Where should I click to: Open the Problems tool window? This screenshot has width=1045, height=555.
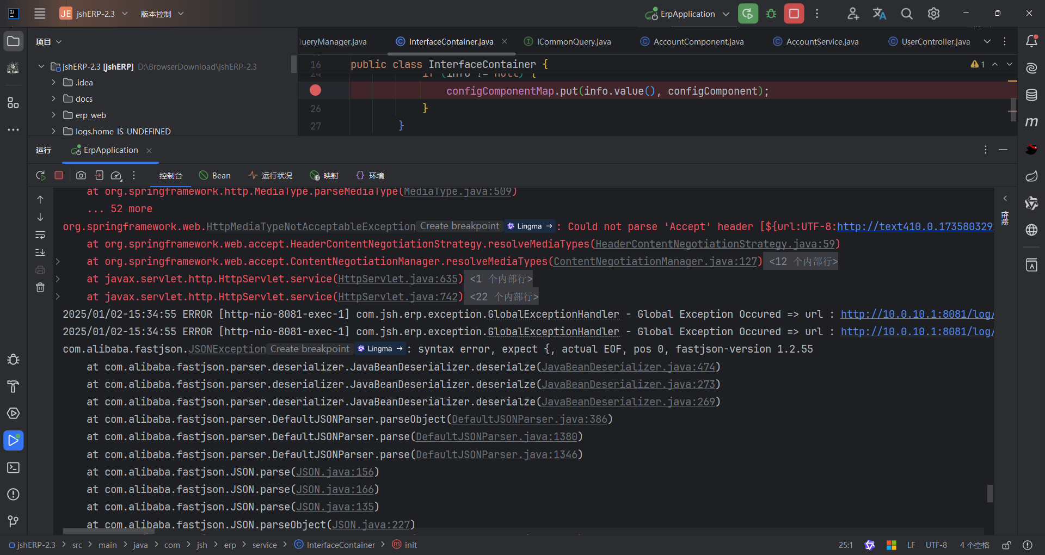click(x=13, y=494)
